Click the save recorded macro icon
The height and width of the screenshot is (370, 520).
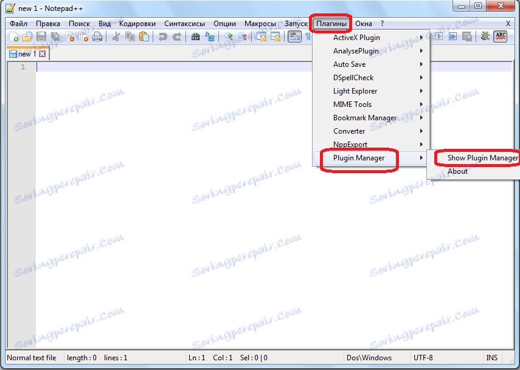tap(466, 36)
